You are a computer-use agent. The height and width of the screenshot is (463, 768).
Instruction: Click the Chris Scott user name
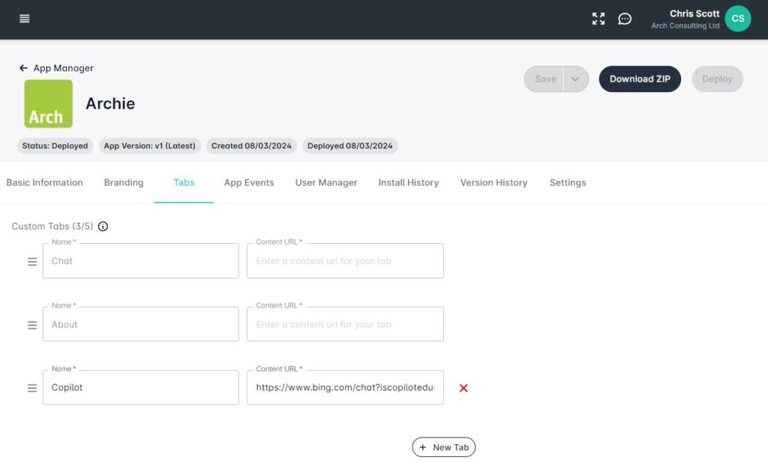pyautogui.click(x=694, y=14)
